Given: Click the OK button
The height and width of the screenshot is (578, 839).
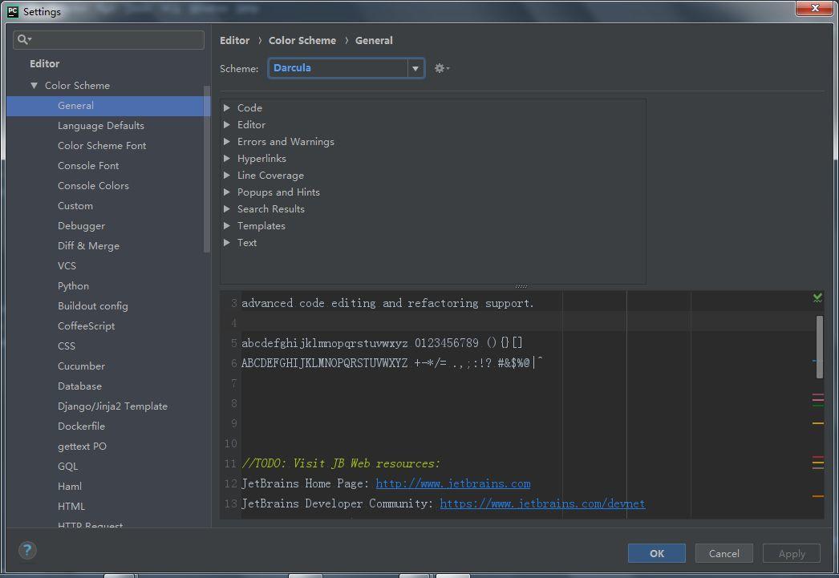Looking at the screenshot, I should (657, 553).
